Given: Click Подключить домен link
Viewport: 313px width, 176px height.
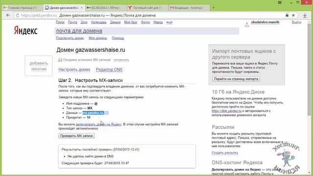Looking at the screenshot, I should pyautogui.click(x=70, y=38).
